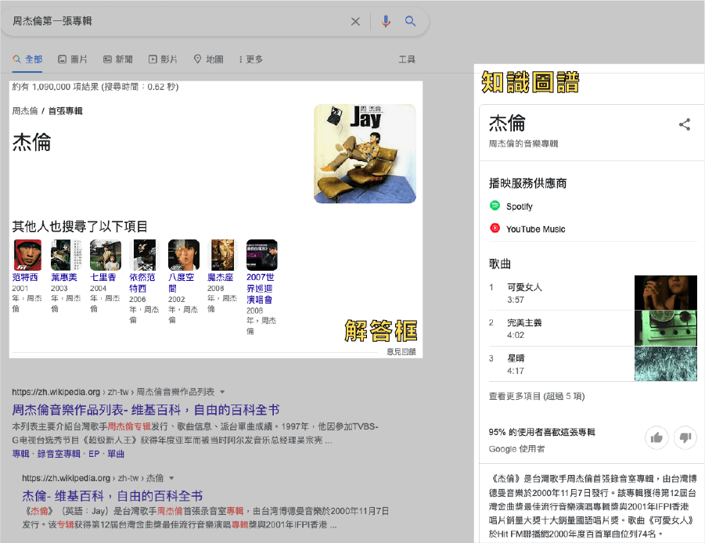Click the thumbs down dislike button
This screenshot has width=705, height=543.
685,437
